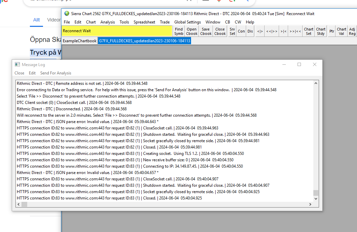Click the <<|>> spacing toolbar button

coord(272,31)
